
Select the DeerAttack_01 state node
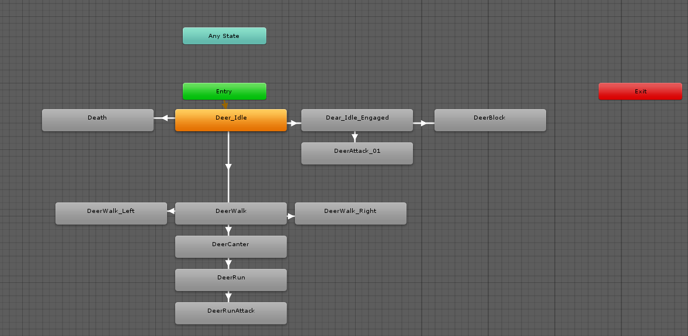357,153
